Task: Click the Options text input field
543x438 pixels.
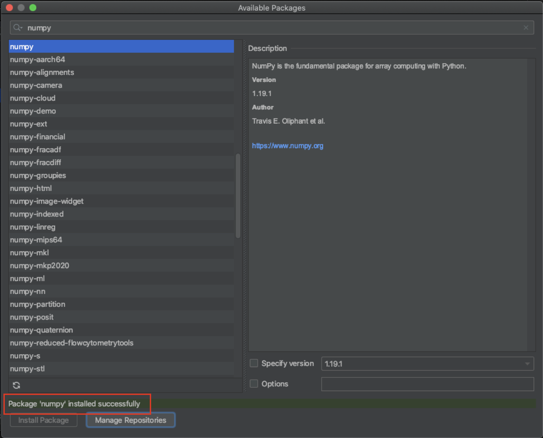Action: coord(427,384)
